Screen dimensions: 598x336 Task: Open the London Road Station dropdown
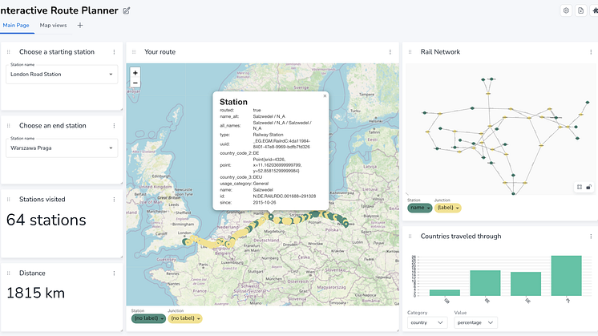[62, 75]
